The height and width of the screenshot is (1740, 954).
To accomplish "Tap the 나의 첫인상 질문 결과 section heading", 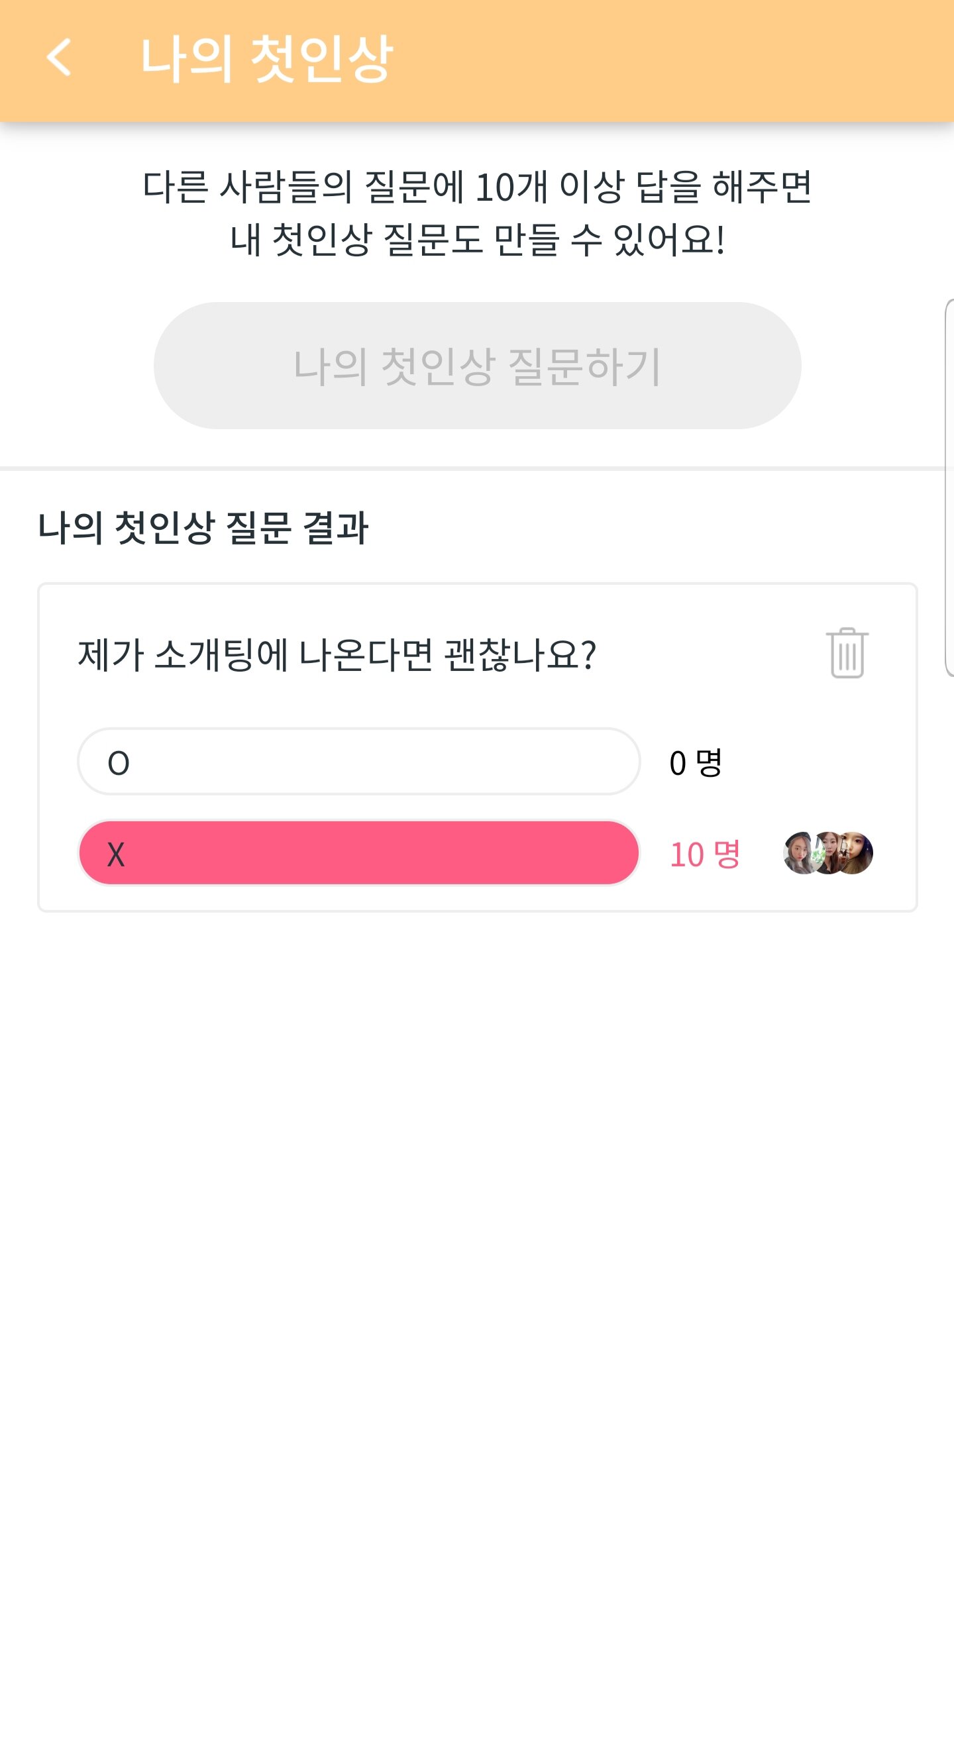I will [203, 527].
